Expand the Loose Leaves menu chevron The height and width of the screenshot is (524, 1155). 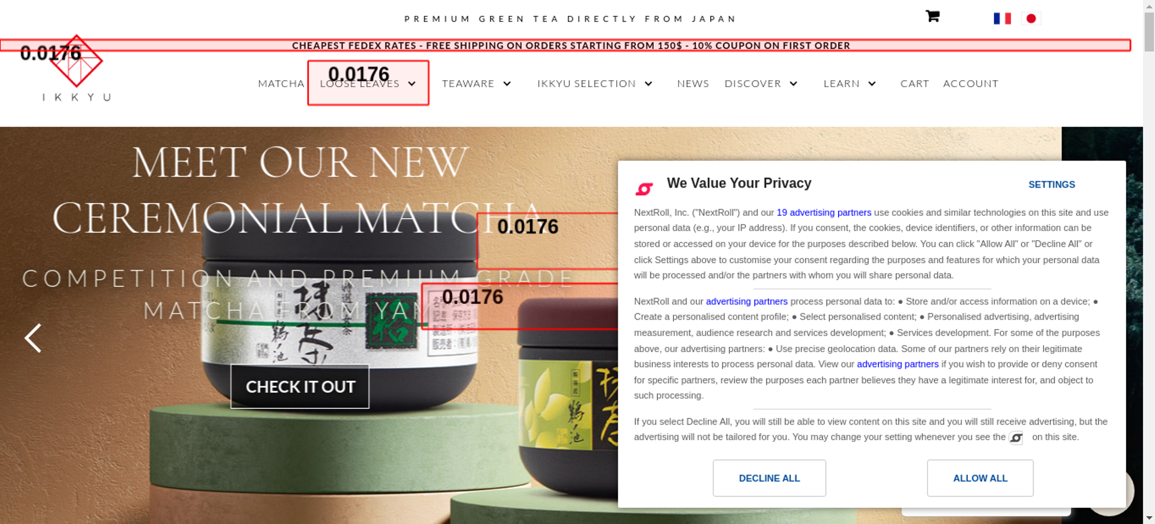click(412, 84)
